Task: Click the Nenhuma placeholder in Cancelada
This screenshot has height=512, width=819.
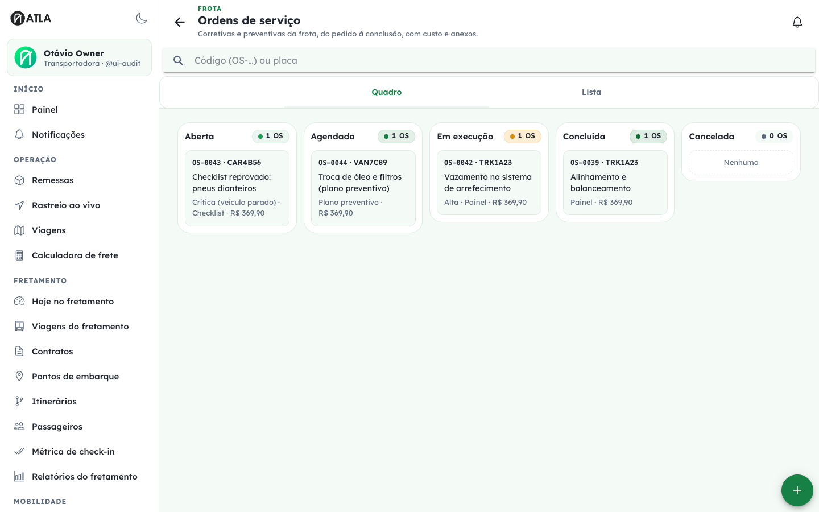Action: click(x=741, y=162)
